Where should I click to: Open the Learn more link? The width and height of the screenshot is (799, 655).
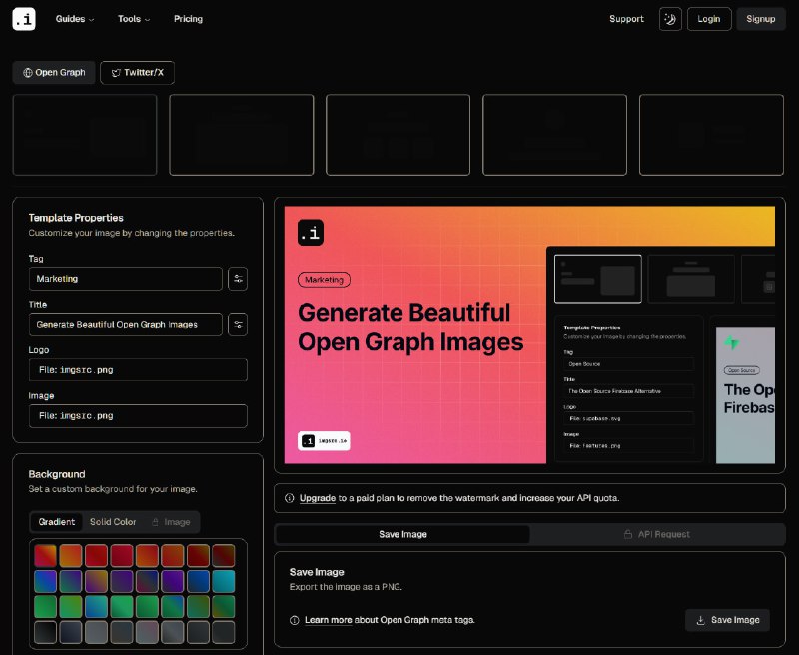(x=328, y=620)
